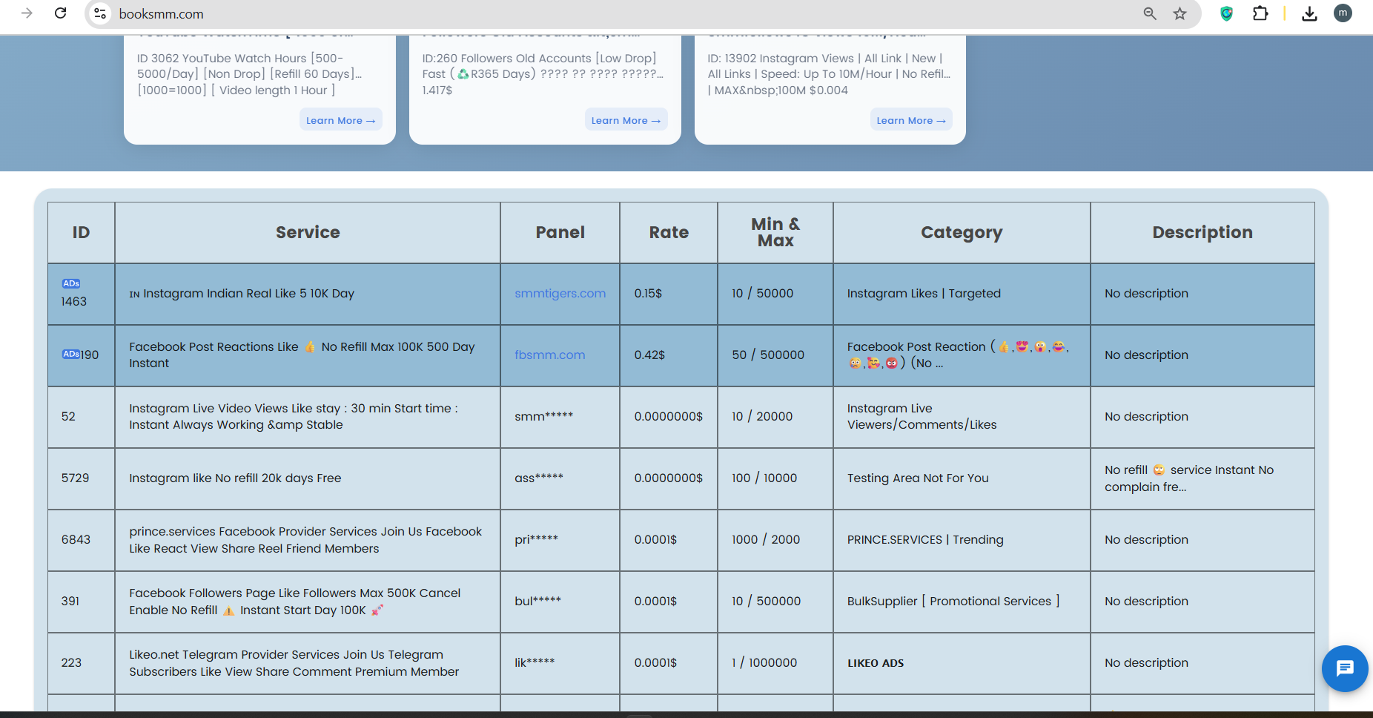Image resolution: width=1373 pixels, height=718 pixels.
Task: Open the browser extensions puzzle icon
Action: point(1260,13)
